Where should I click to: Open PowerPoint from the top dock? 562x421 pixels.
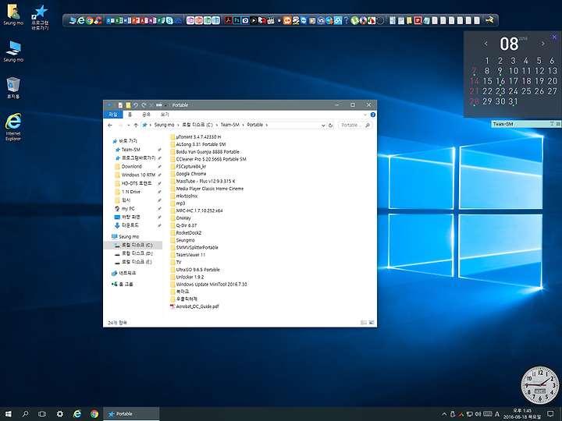[136, 20]
